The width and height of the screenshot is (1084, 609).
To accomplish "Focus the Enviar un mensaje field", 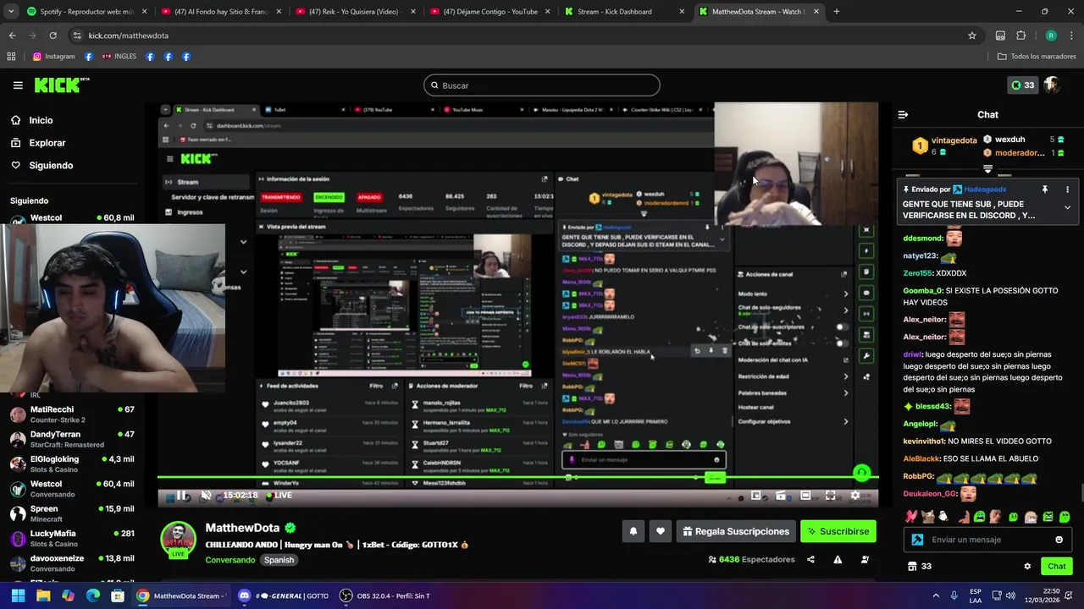I will pyautogui.click(x=987, y=540).
